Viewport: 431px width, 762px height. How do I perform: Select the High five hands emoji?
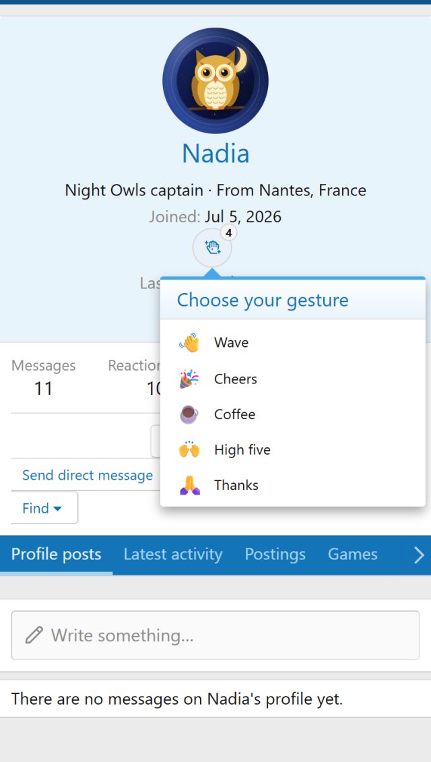189,449
